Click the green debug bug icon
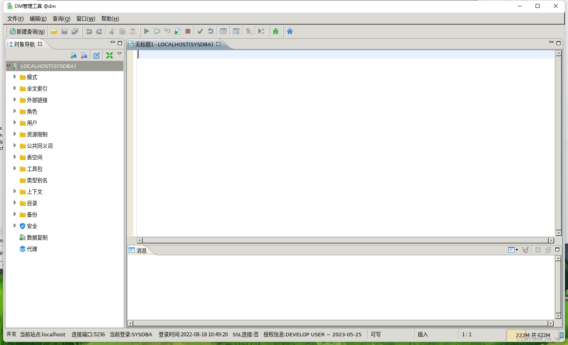The image size is (568, 345). [276, 31]
